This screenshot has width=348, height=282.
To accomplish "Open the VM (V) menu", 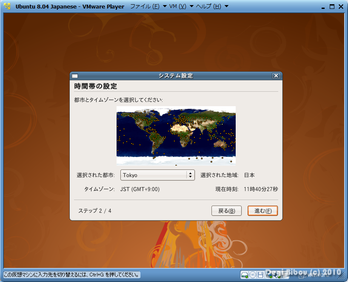I will (177, 6).
